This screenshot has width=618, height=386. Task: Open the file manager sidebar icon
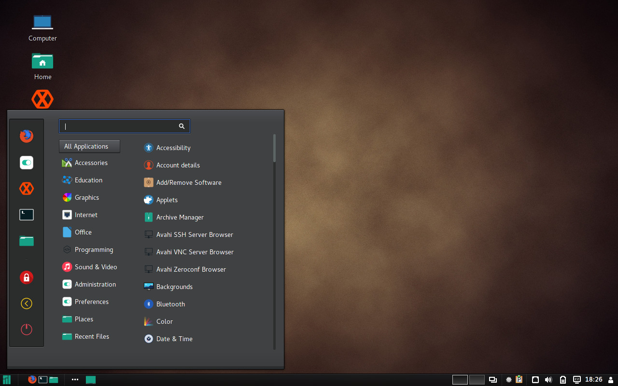point(26,241)
